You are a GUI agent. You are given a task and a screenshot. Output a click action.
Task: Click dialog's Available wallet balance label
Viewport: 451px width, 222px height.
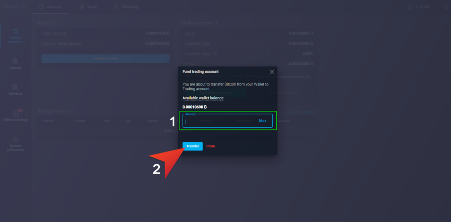(203, 98)
